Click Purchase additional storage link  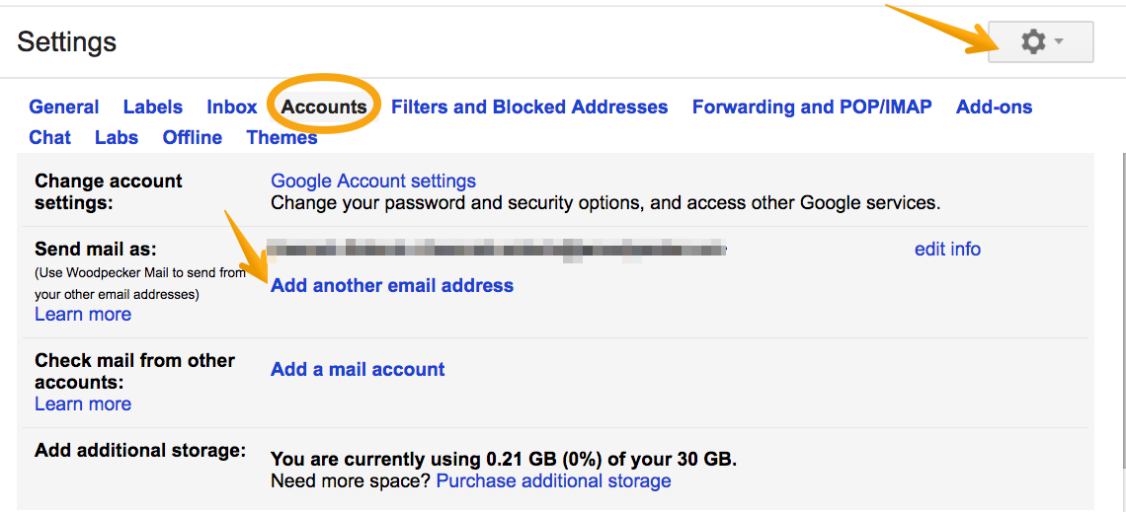click(553, 480)
